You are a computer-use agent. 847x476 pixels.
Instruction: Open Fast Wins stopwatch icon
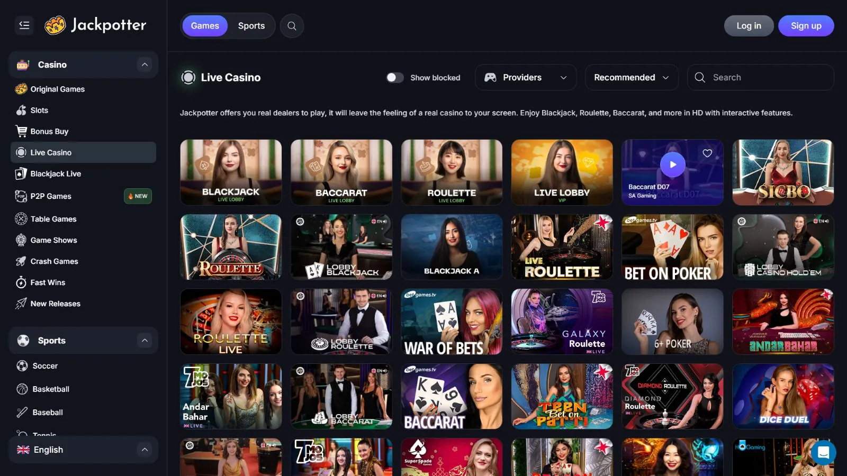click(x=21, y=282)
